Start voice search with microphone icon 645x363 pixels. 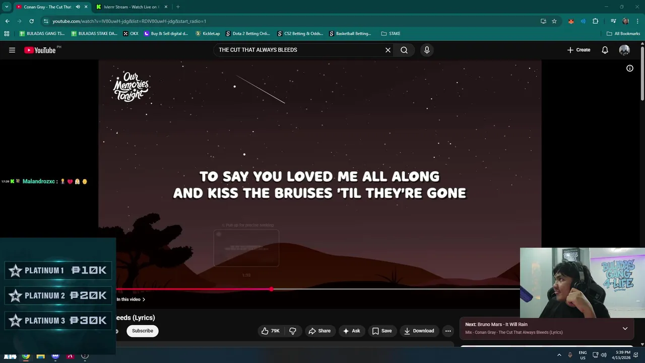click(x=427, y=50)
